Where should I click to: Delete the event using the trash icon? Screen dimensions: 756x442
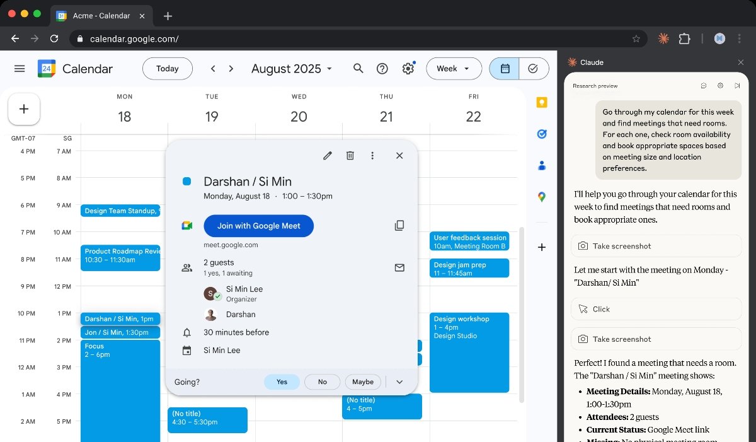click(350, 155)
